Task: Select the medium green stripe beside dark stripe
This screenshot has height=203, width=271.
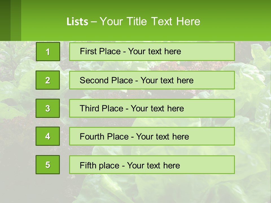Action: tap(16, 20)
